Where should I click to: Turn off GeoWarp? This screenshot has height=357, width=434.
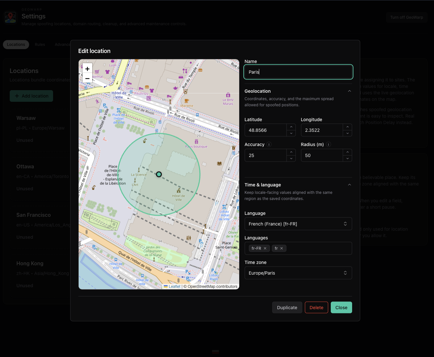(407, 17)
